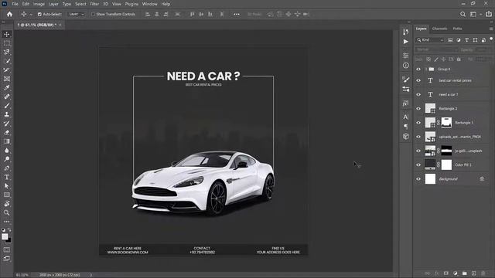Open the Auto-Select Layer dropdown
Screen dimensions: 495x278
click(x=77, y=14)
